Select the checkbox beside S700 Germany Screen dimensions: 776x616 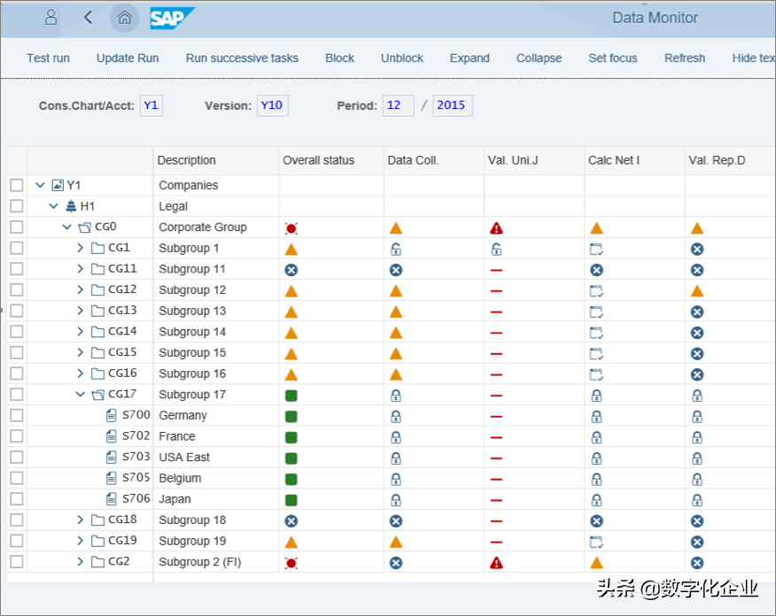pyautogui.click(x=17, y=416)
